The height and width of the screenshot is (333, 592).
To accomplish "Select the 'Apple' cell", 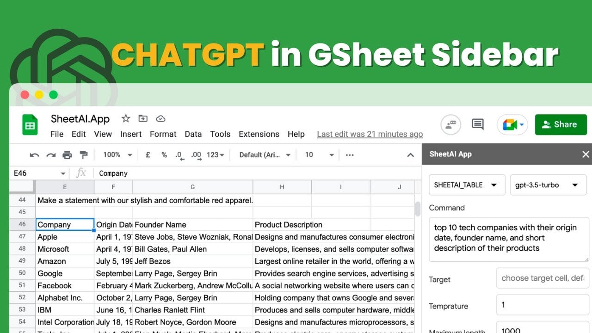I will pyautogui.click(x=65, y=237).
